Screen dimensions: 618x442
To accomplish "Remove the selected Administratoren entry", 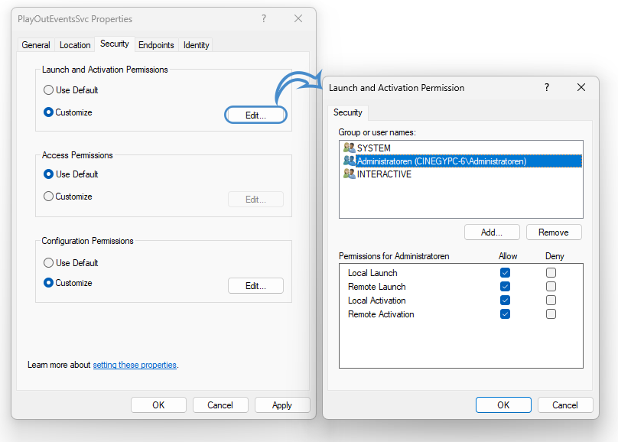I will pos(553,232).
